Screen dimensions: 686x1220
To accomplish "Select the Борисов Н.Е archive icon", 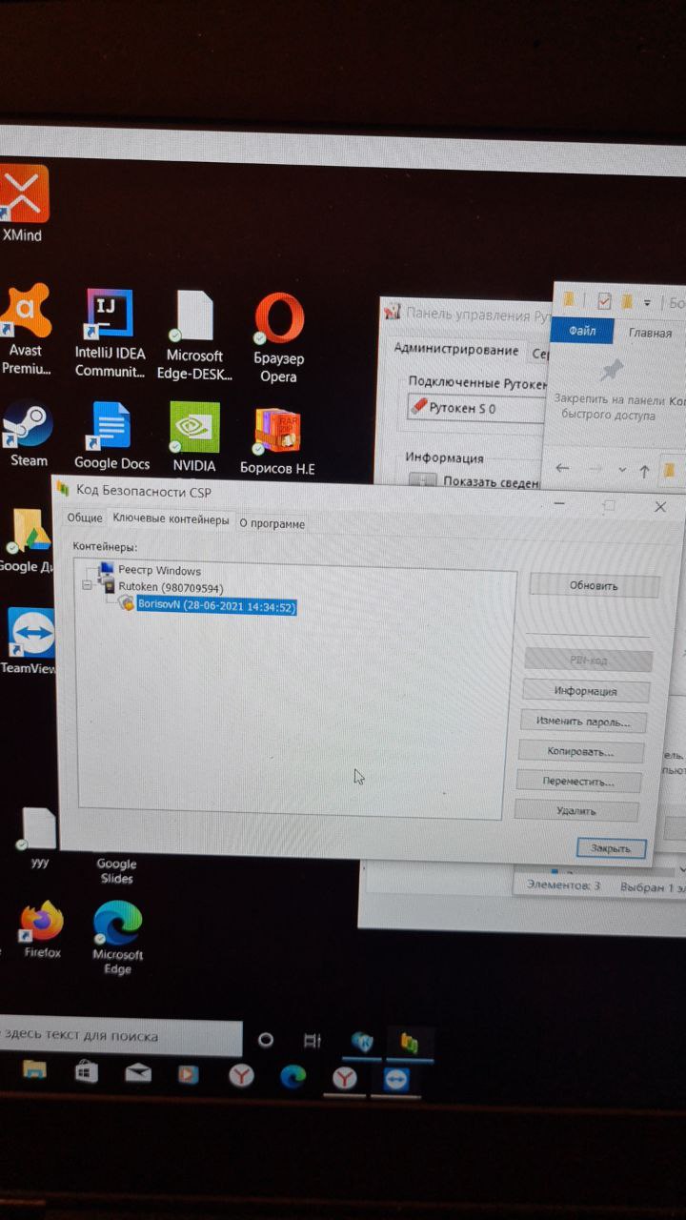I will click(277, 441).
